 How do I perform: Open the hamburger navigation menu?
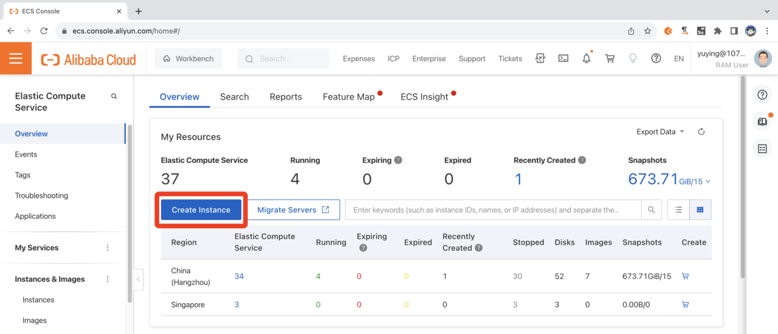(16, 59)
